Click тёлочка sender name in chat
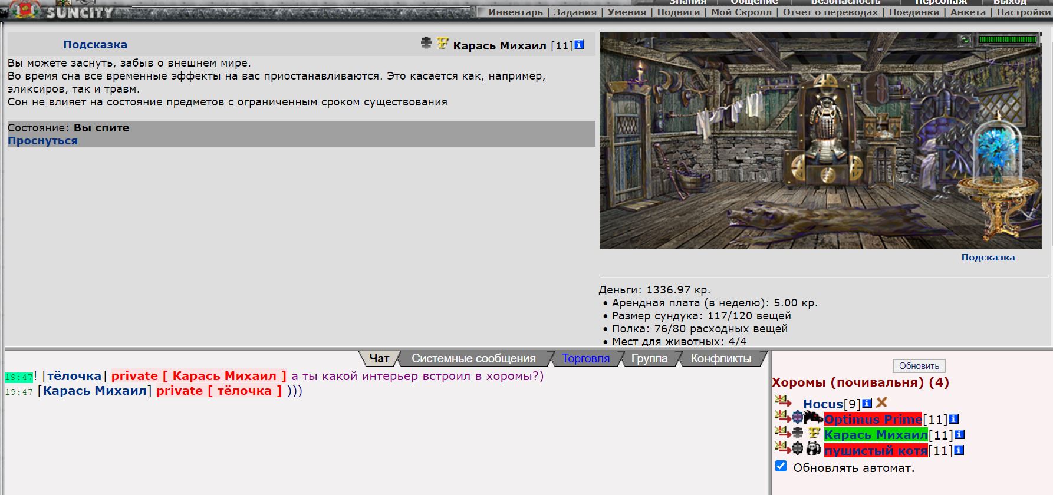1053x495 pixels. [74, 376]
